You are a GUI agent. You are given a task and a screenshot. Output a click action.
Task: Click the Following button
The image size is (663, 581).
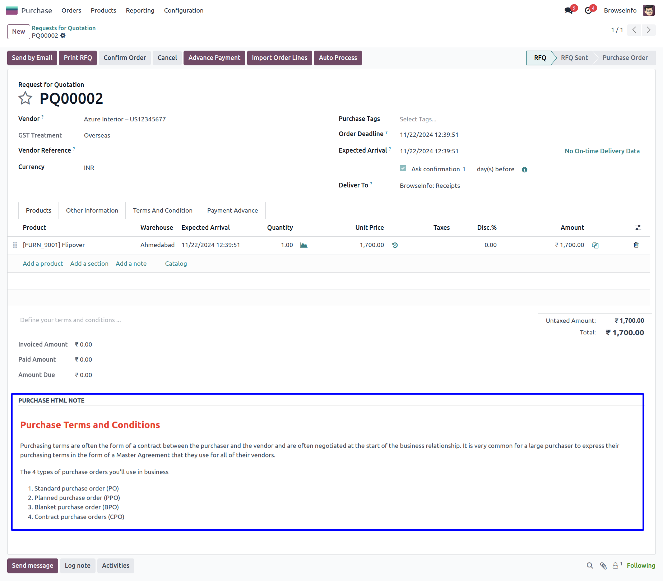(641, 566)
